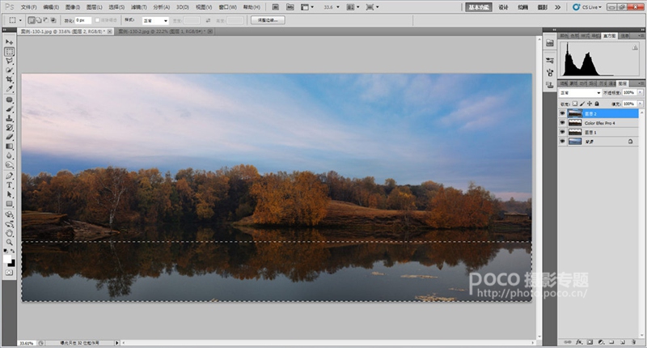Viewport: 647px width, 348px height.
Task: Open the File (F) menu
Action: [x=28, y=7]
